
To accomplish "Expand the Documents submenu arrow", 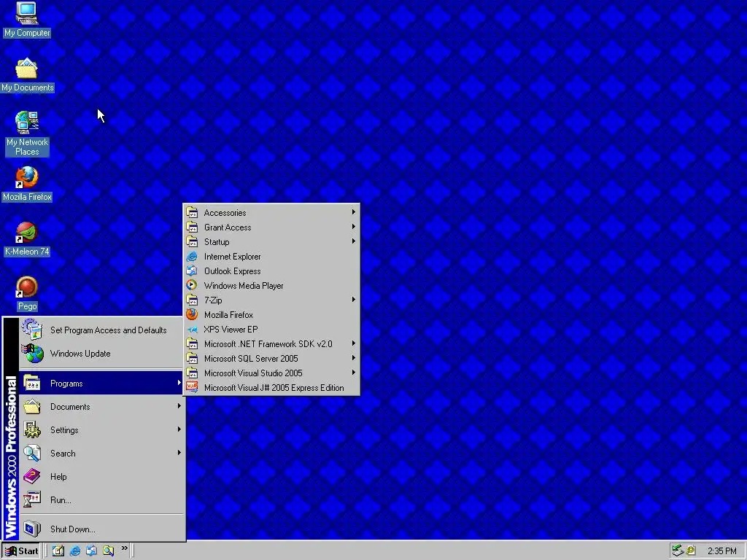I will tap(179, 405).
